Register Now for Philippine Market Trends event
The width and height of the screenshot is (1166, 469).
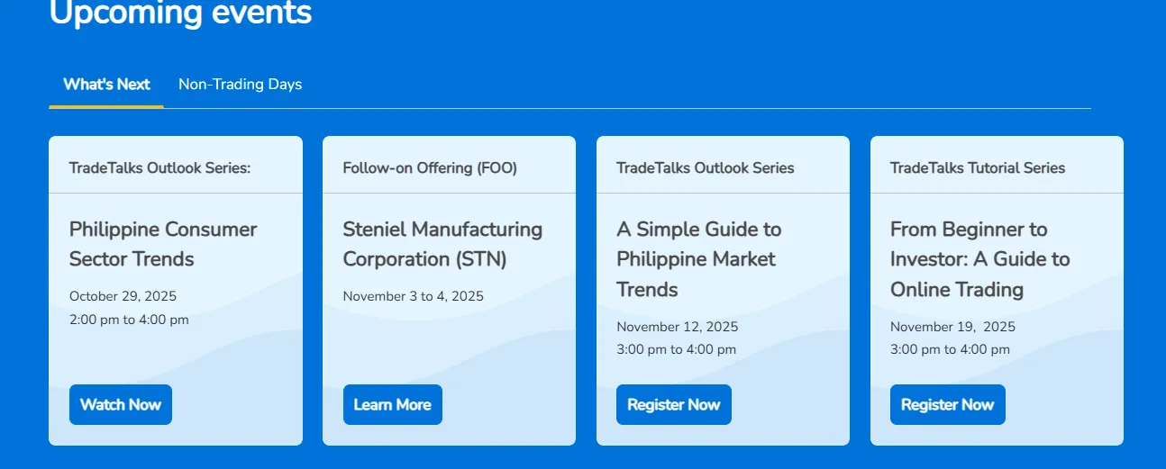point(673,405)
